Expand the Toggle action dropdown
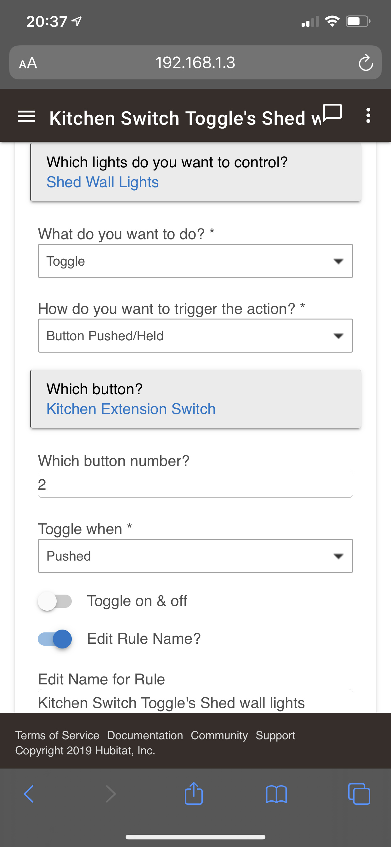The width and height of the screenshot is (391, 847). (x=195, y=261)
